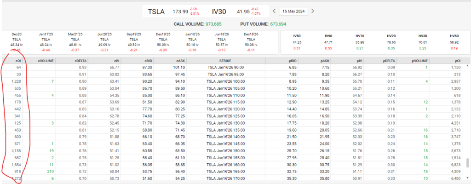Select strike TSLA Jan16'26 110.00
471x184 pixels.
pyautogui.click(x=225, y=96)
